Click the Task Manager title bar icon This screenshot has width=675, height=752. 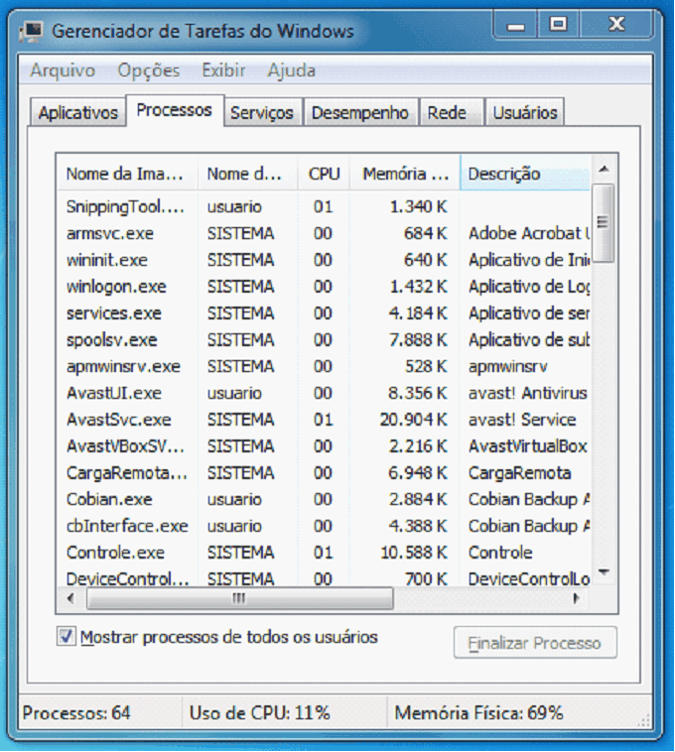pyautogui.click(x=32, y=31)
